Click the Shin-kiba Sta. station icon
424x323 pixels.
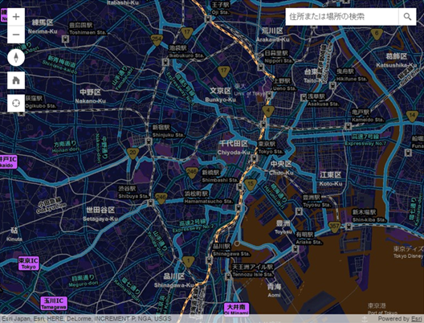(349, 226)
